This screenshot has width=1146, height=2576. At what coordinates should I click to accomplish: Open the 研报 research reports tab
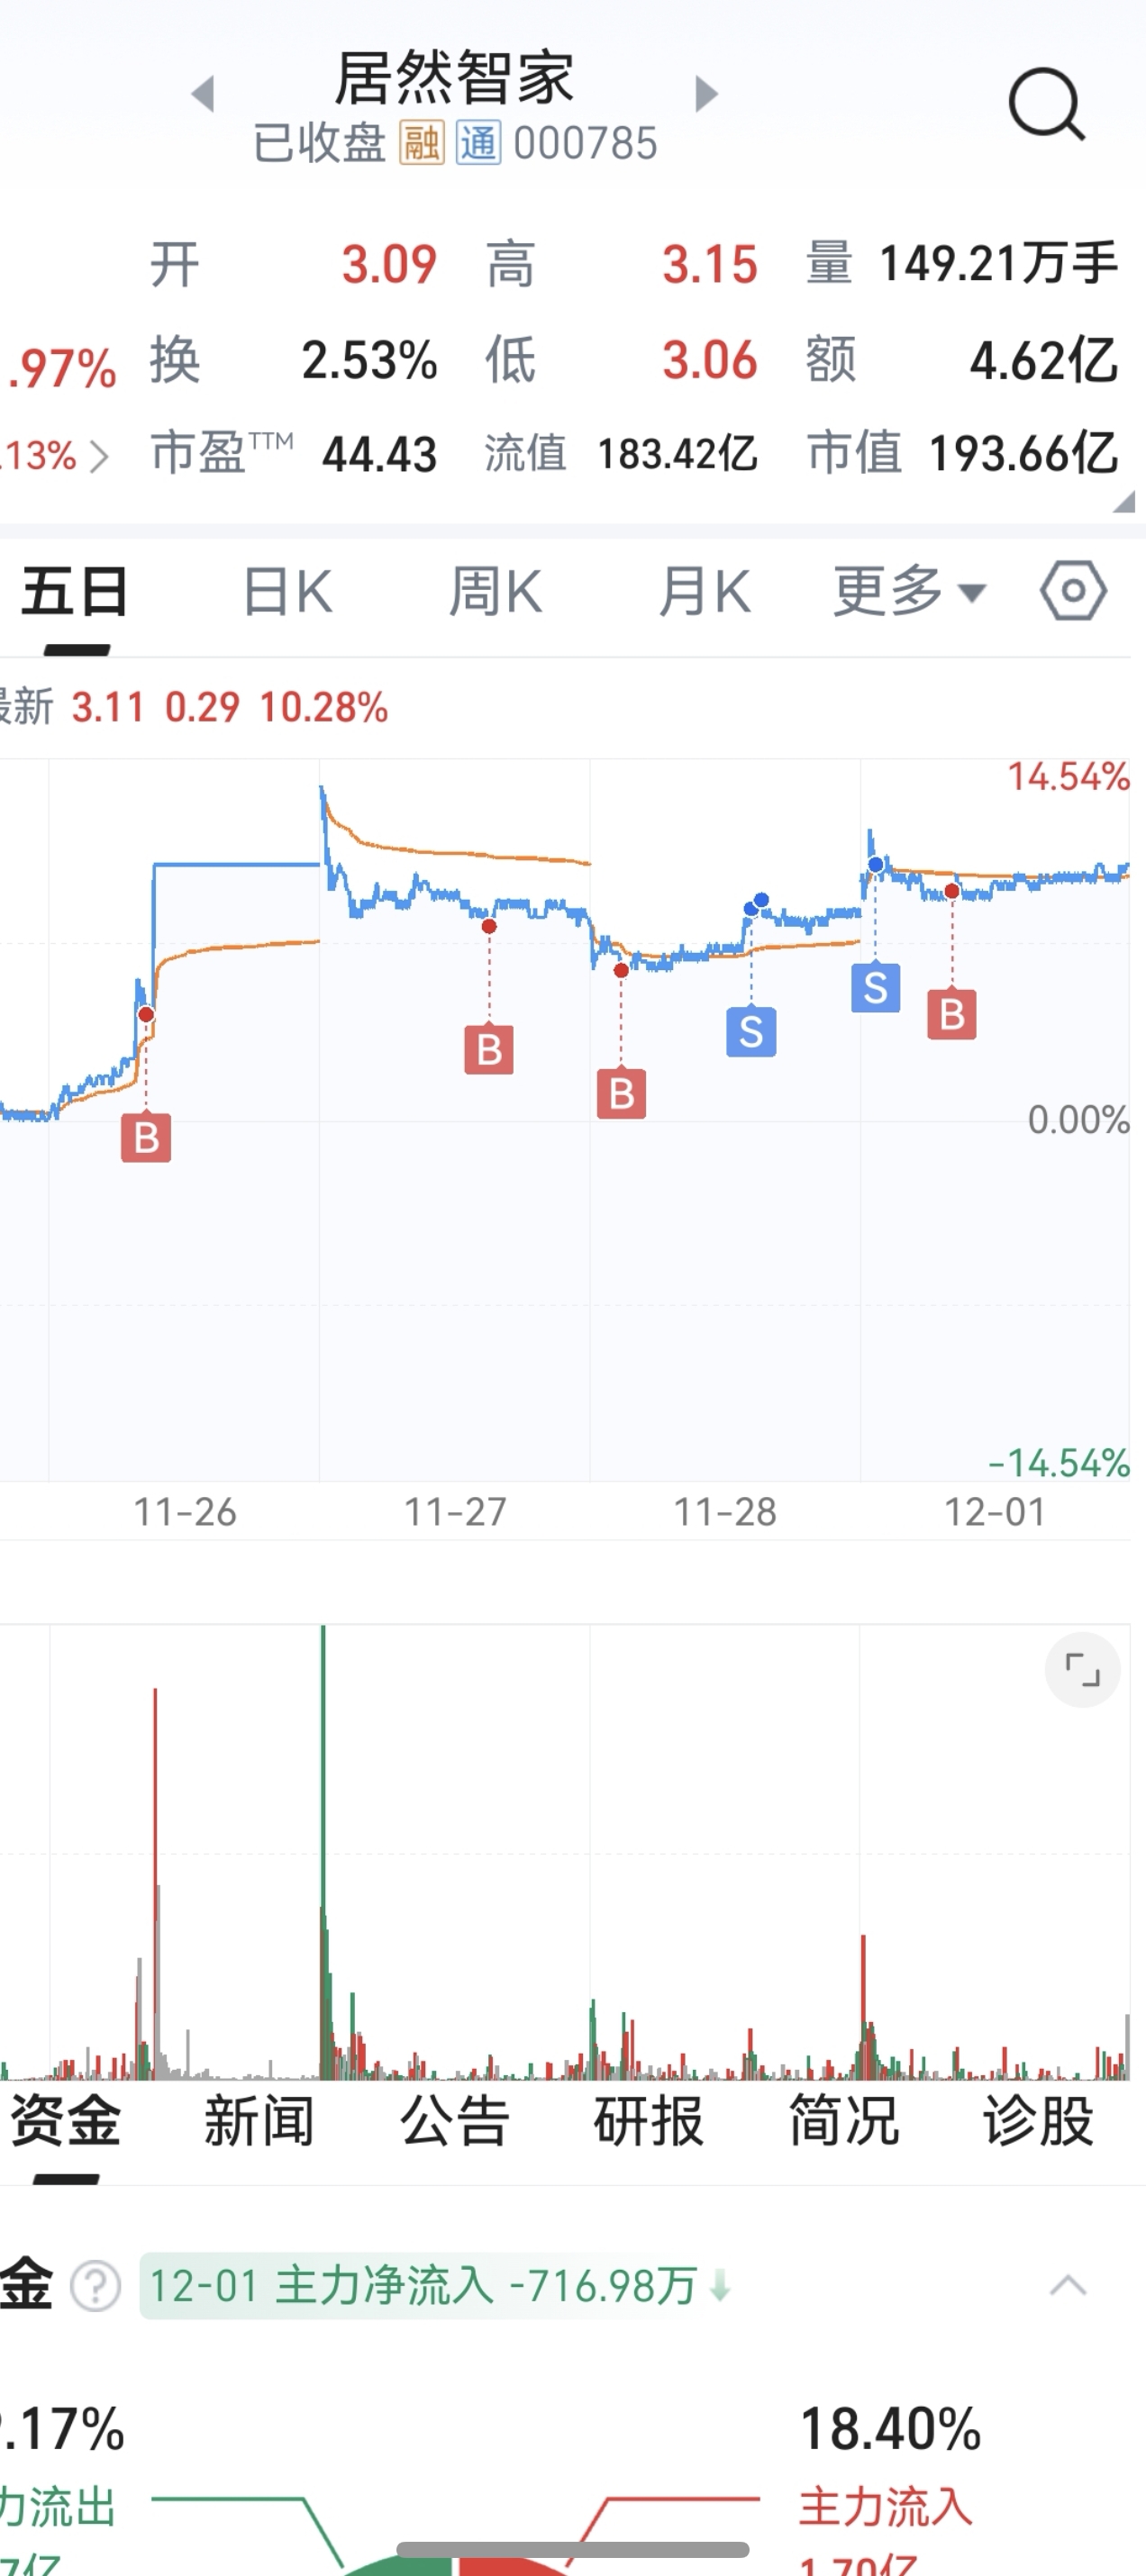click(x=648, y=2121)
